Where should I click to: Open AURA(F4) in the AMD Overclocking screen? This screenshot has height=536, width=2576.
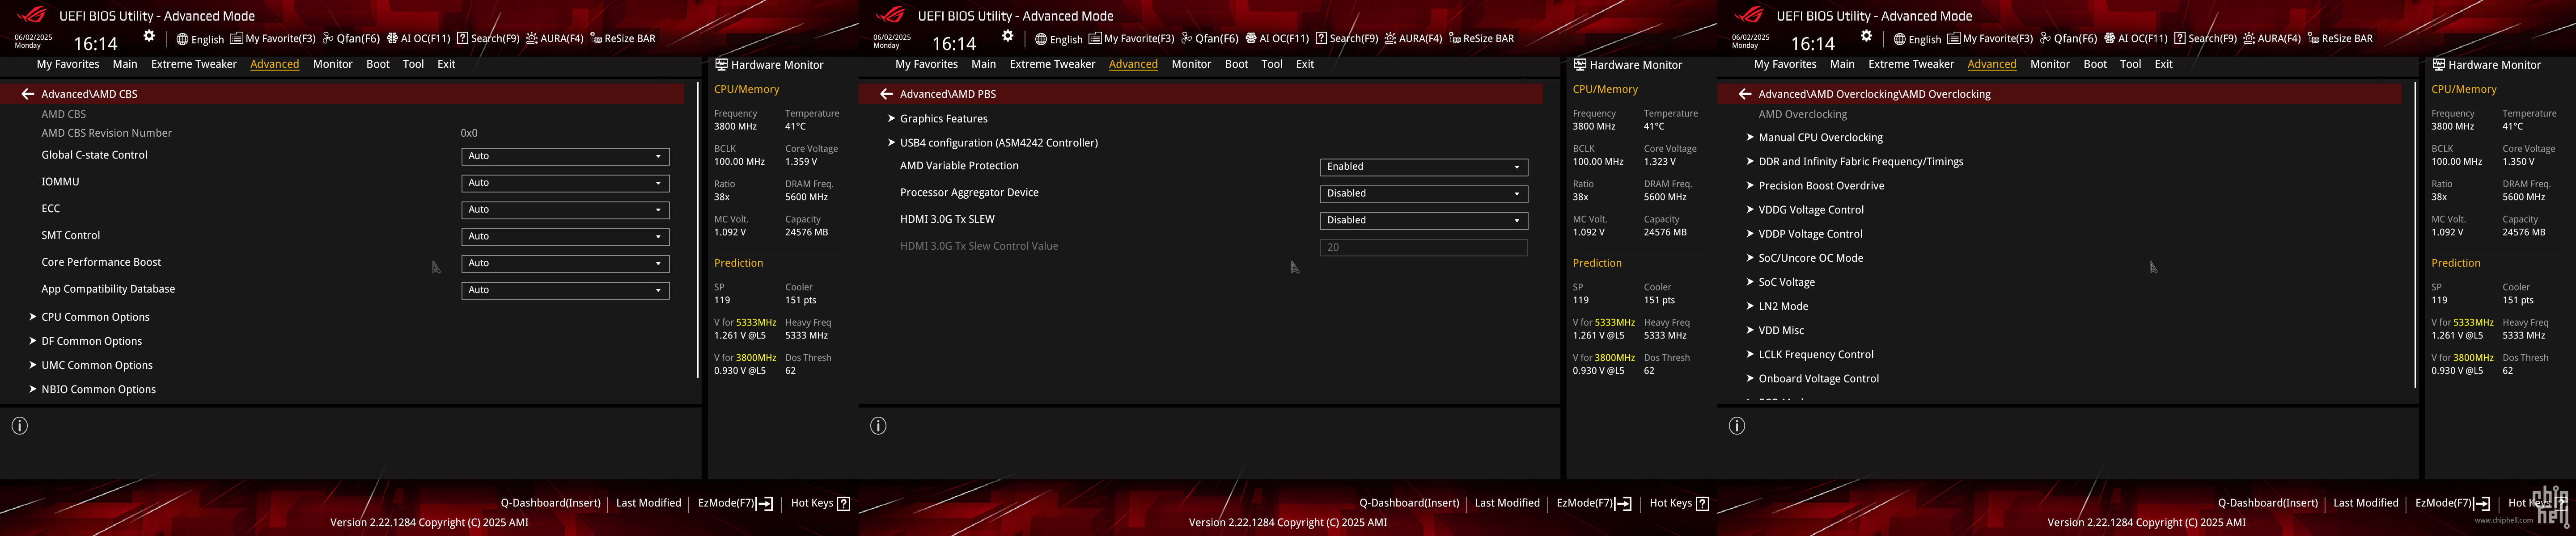(2272, 39)
